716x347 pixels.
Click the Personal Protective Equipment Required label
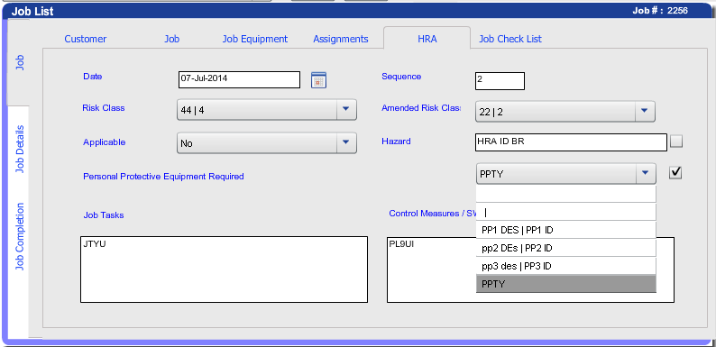click(163, 177)
